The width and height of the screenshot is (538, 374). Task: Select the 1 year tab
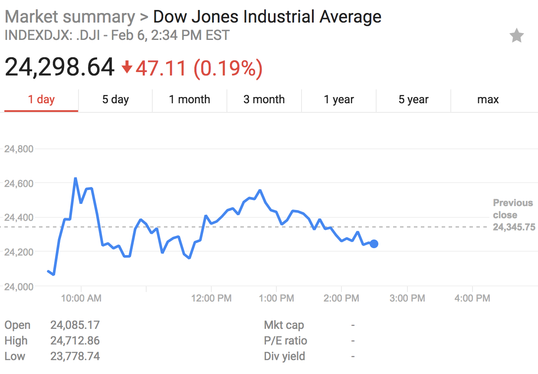(x=339, y=100)
